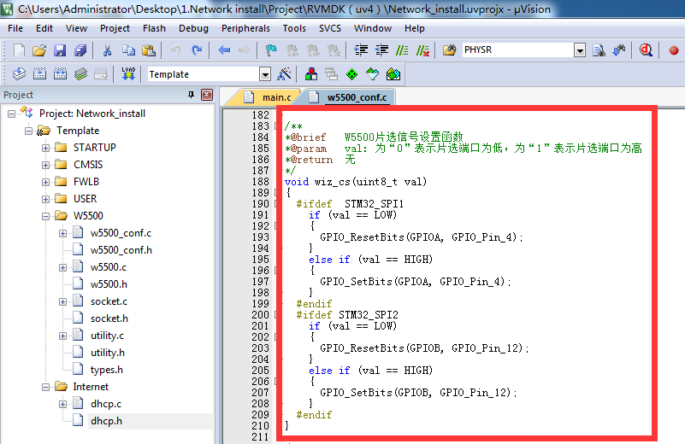Redo the last edit

click(x=197, y=50)
